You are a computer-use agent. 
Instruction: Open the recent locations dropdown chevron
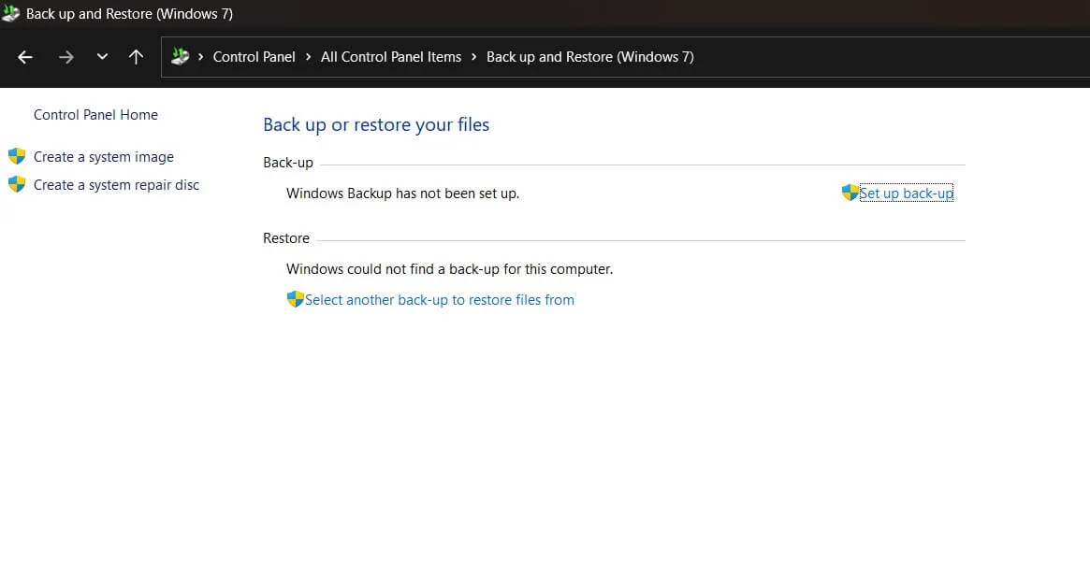pyautogui.click(x=102, y=56)
